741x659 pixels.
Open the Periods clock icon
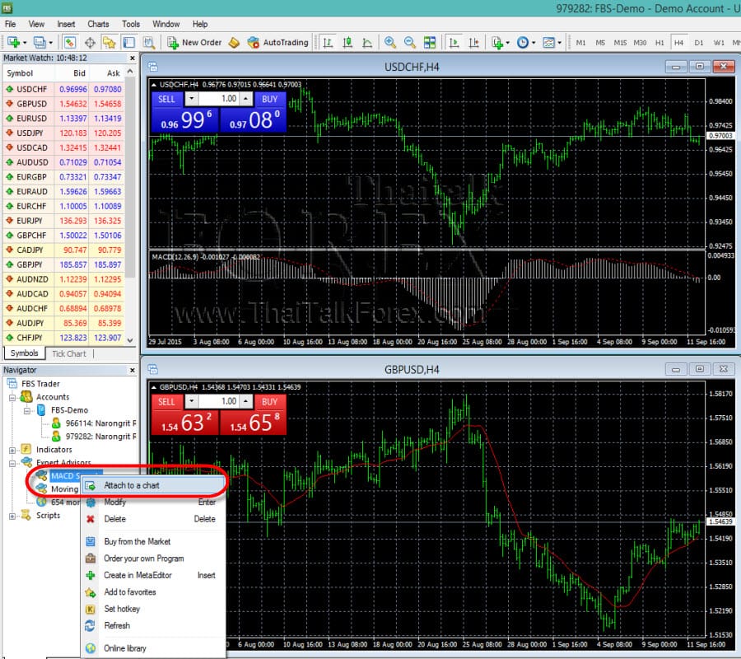click(523, 43)
